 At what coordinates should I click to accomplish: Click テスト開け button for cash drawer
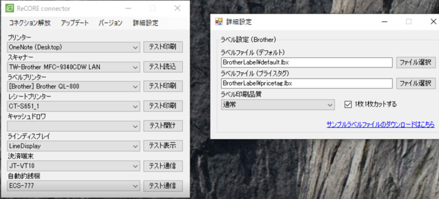(x=163, y=126)
